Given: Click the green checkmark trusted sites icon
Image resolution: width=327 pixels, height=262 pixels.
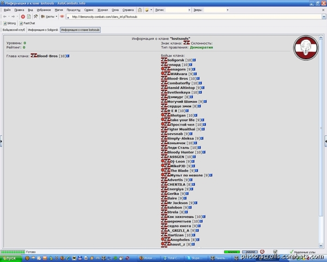Looking at the screenshot, I should (291, 252).
